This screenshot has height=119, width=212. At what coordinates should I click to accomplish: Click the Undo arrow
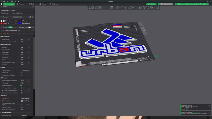coord(15,1)
